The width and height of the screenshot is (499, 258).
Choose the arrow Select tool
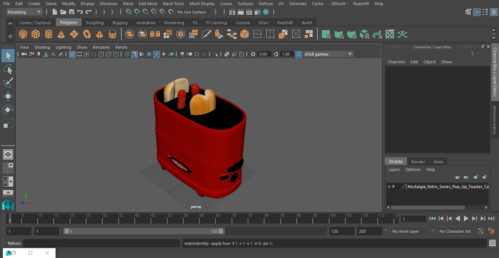[8, 56]
